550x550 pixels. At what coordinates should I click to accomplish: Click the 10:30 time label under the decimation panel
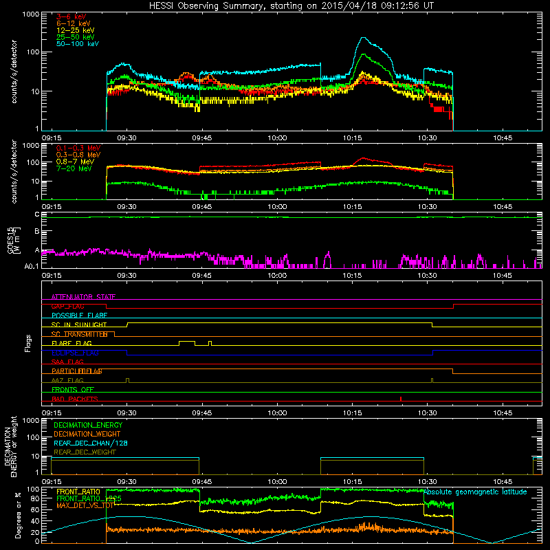click(427, 482)
